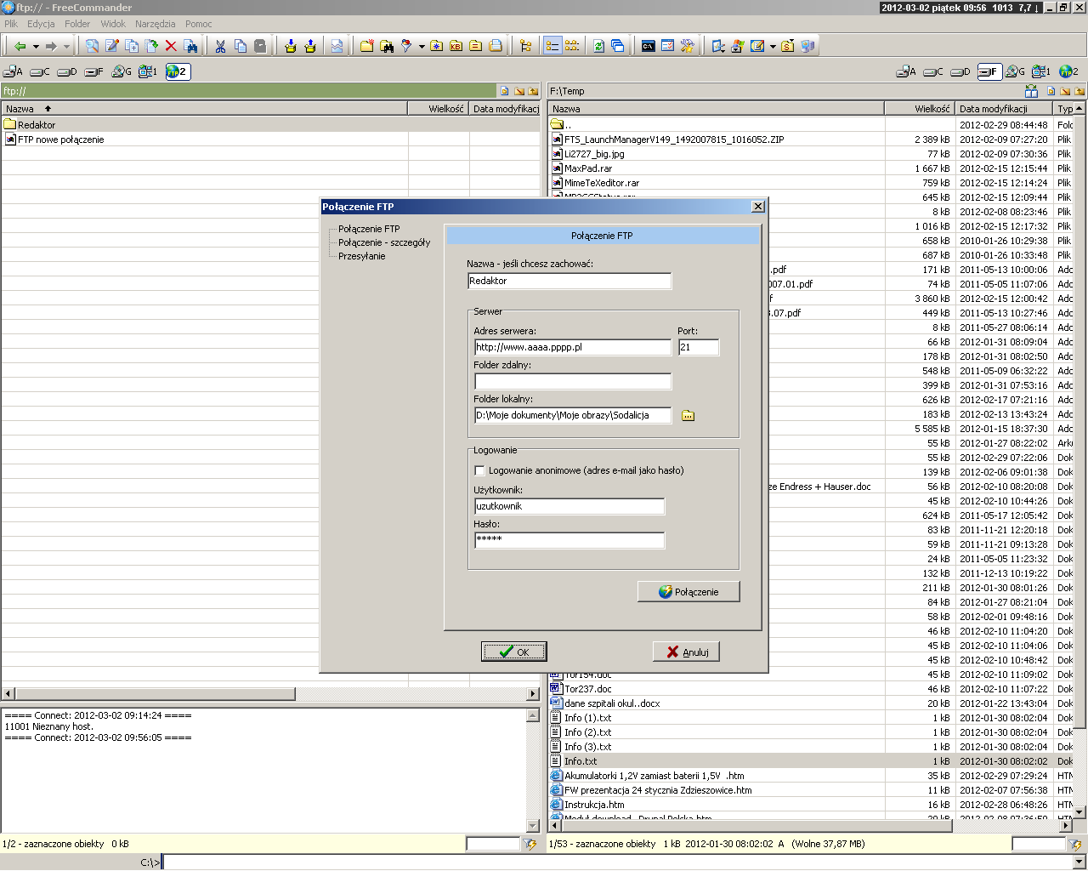The image size is (1088, 871).
Task: Open the Plik menu
Action: pos(11,24)
